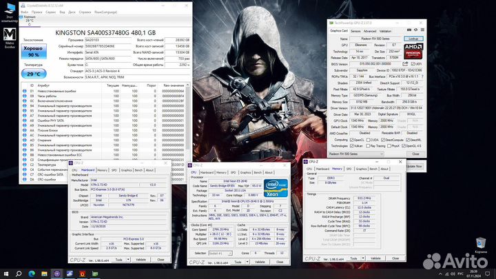This screenshot has width=496, height=279.
Task: Open the Radeon RX 580 Series GPU selector dropdown
Action: [356, 154]
